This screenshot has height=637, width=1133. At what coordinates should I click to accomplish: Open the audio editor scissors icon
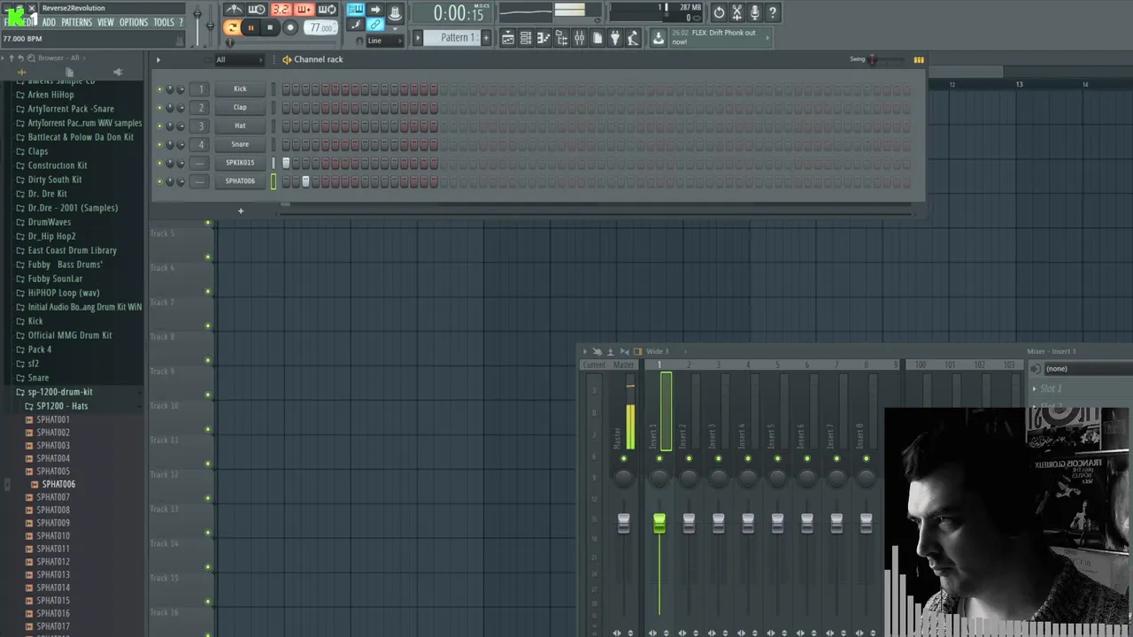[x=736, y=12]
